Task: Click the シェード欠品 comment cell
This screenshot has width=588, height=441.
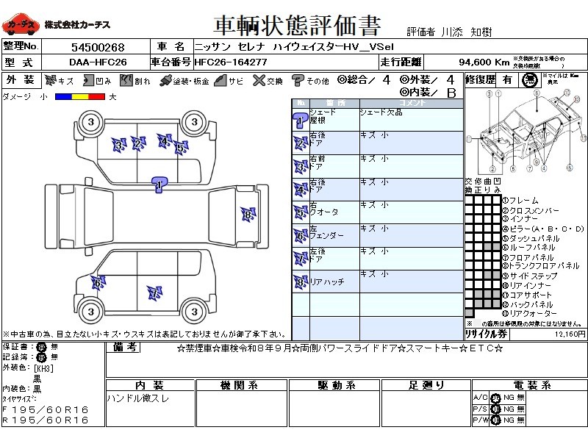Action: pyautogui.click(x=412, y=120)
